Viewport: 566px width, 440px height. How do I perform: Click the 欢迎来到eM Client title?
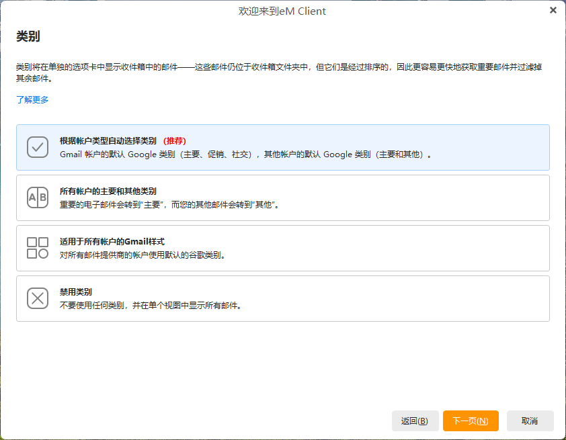(282, 11)
